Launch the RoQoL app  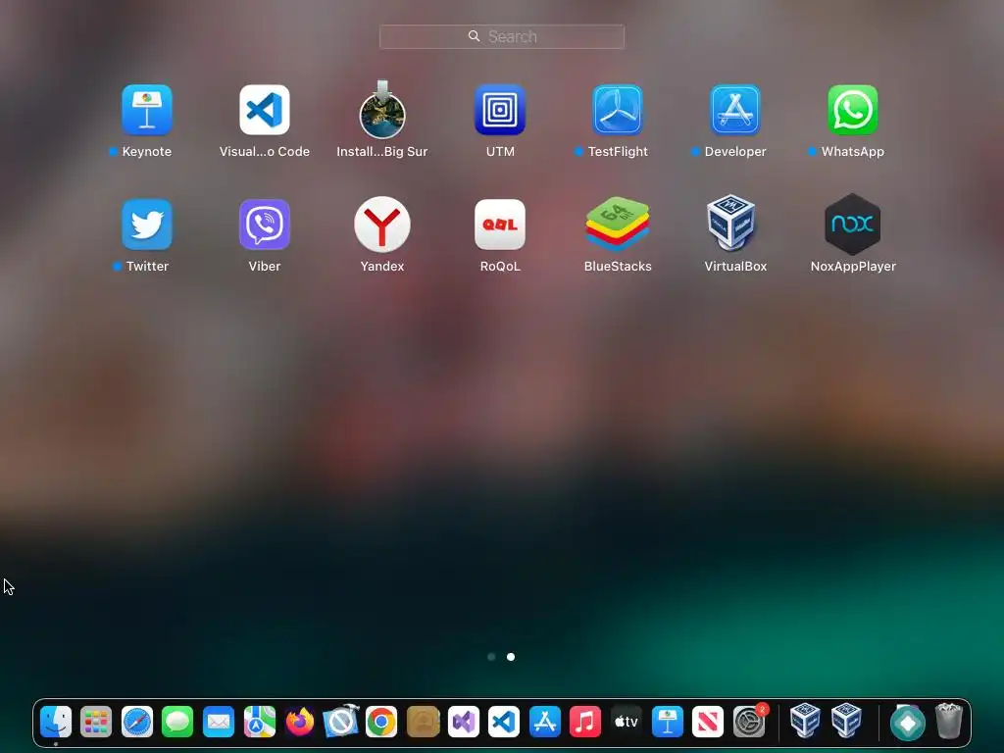click(500, 225)
